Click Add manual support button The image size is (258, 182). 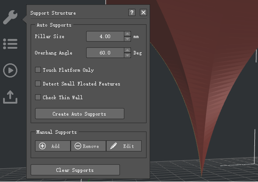[x=53, y=146]
